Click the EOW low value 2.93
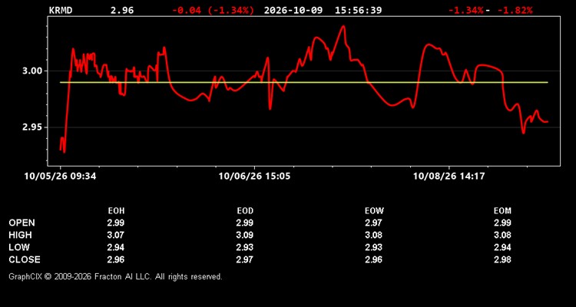 point(373,247)
